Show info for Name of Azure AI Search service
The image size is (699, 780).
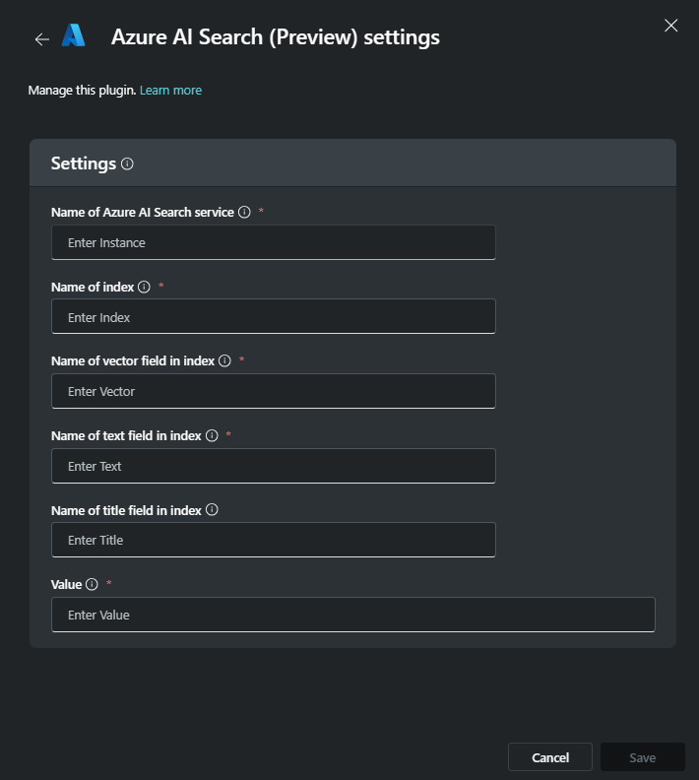[244, 213]
